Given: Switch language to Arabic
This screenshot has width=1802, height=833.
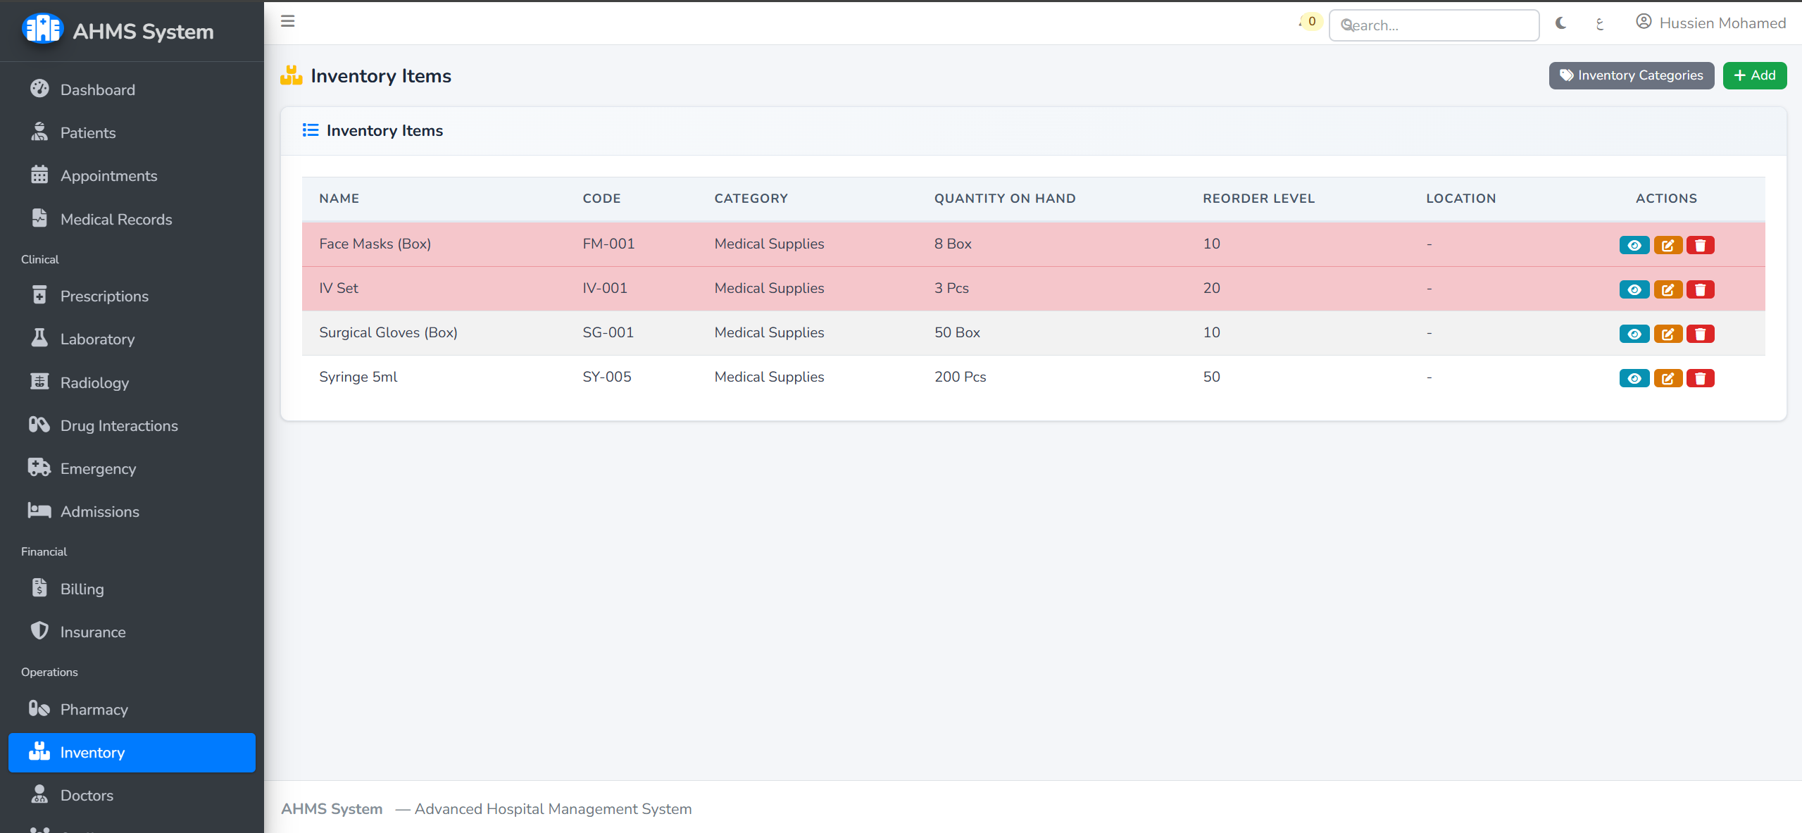Looking at the screenshot, I should point(1600,23).
